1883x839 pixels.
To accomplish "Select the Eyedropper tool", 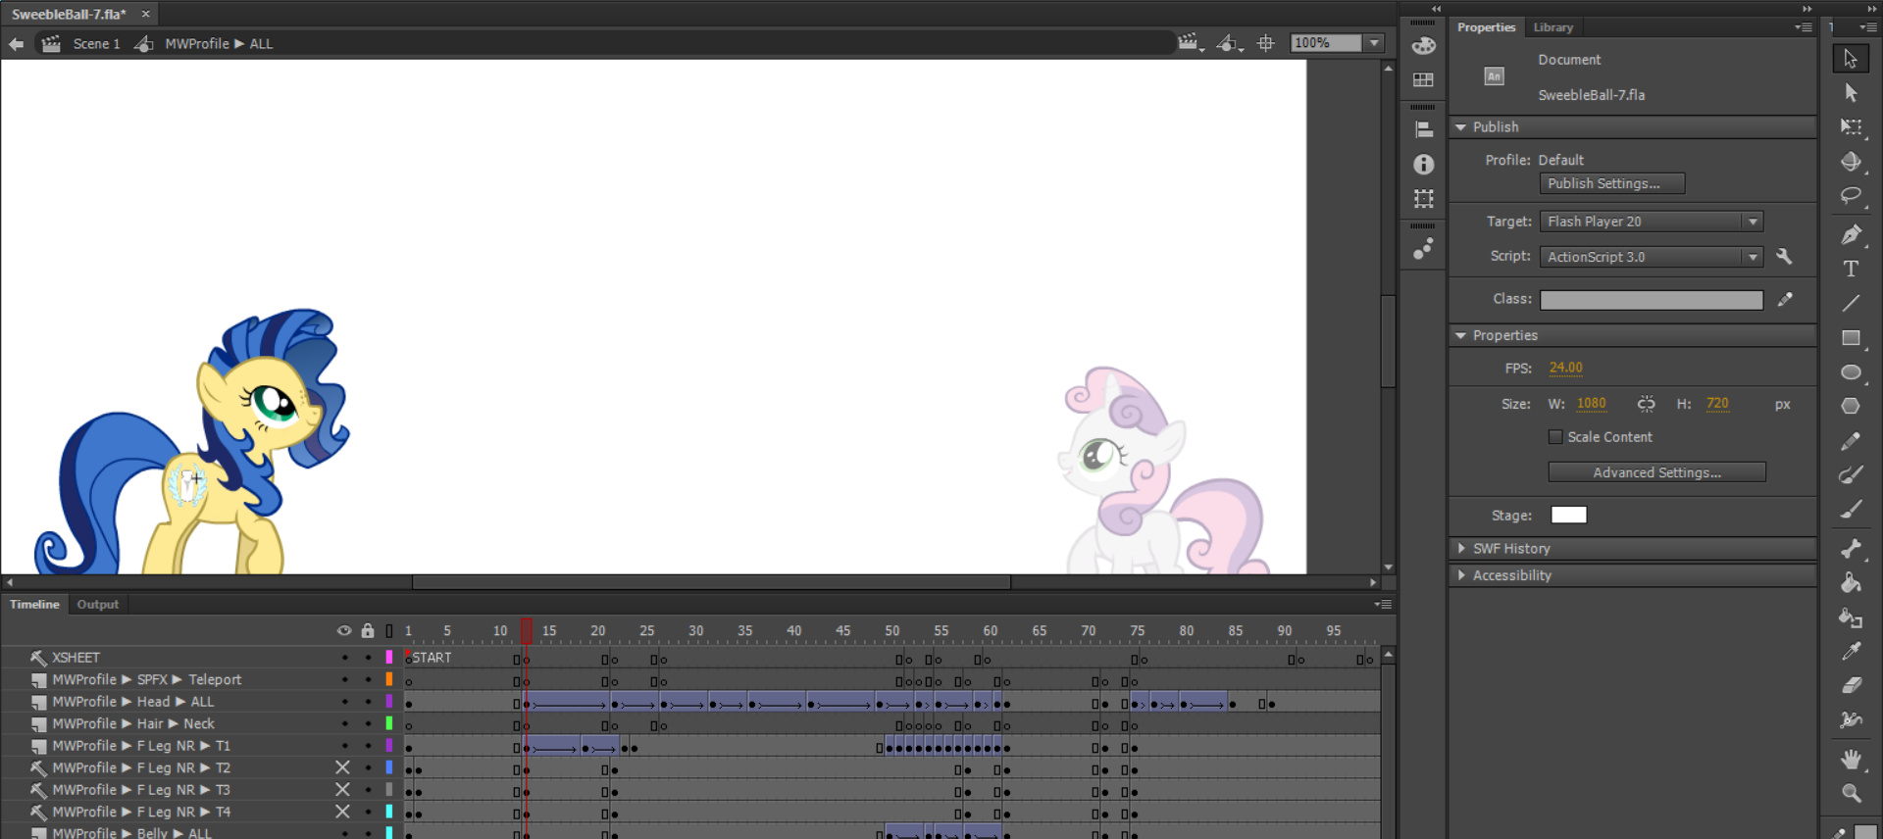I will [1851, 652].
